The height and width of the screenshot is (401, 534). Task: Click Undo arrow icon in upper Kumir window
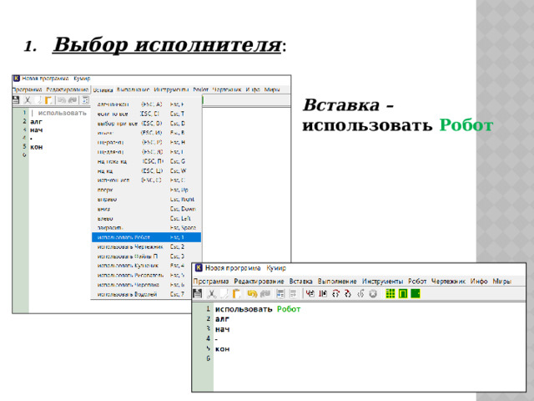click(x=61, y=100)
